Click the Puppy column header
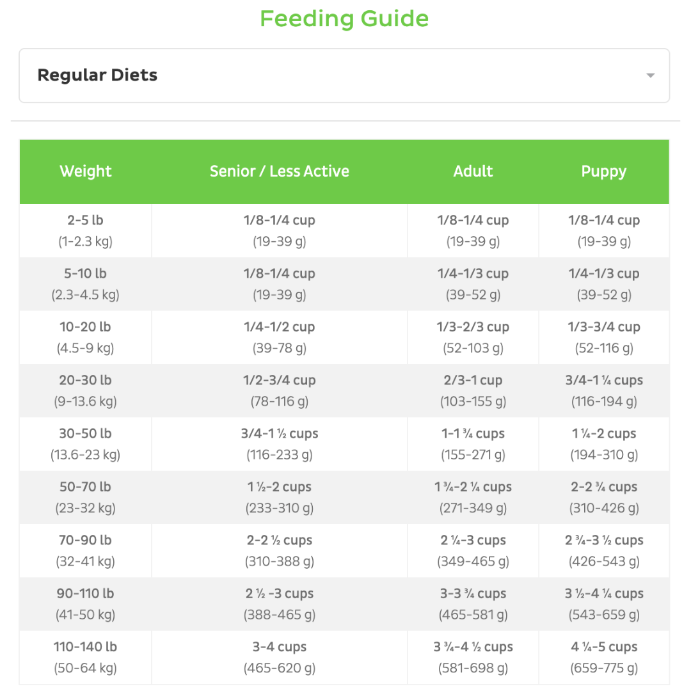Screen dimensions: 691x691 [603, 171]
